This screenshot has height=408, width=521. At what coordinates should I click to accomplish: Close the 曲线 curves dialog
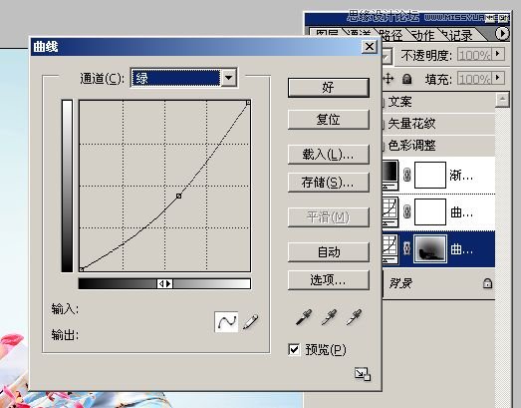click(x=370, y=46)
